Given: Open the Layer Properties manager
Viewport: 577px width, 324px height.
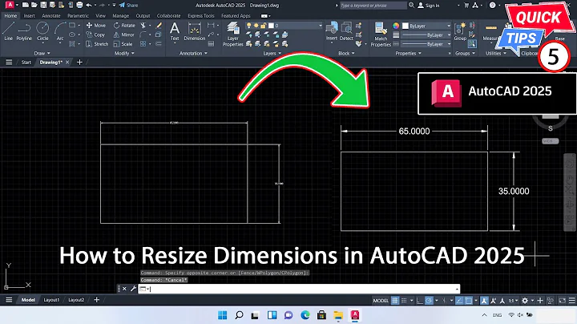Looking at the screenshot, I should coord(233,34).
